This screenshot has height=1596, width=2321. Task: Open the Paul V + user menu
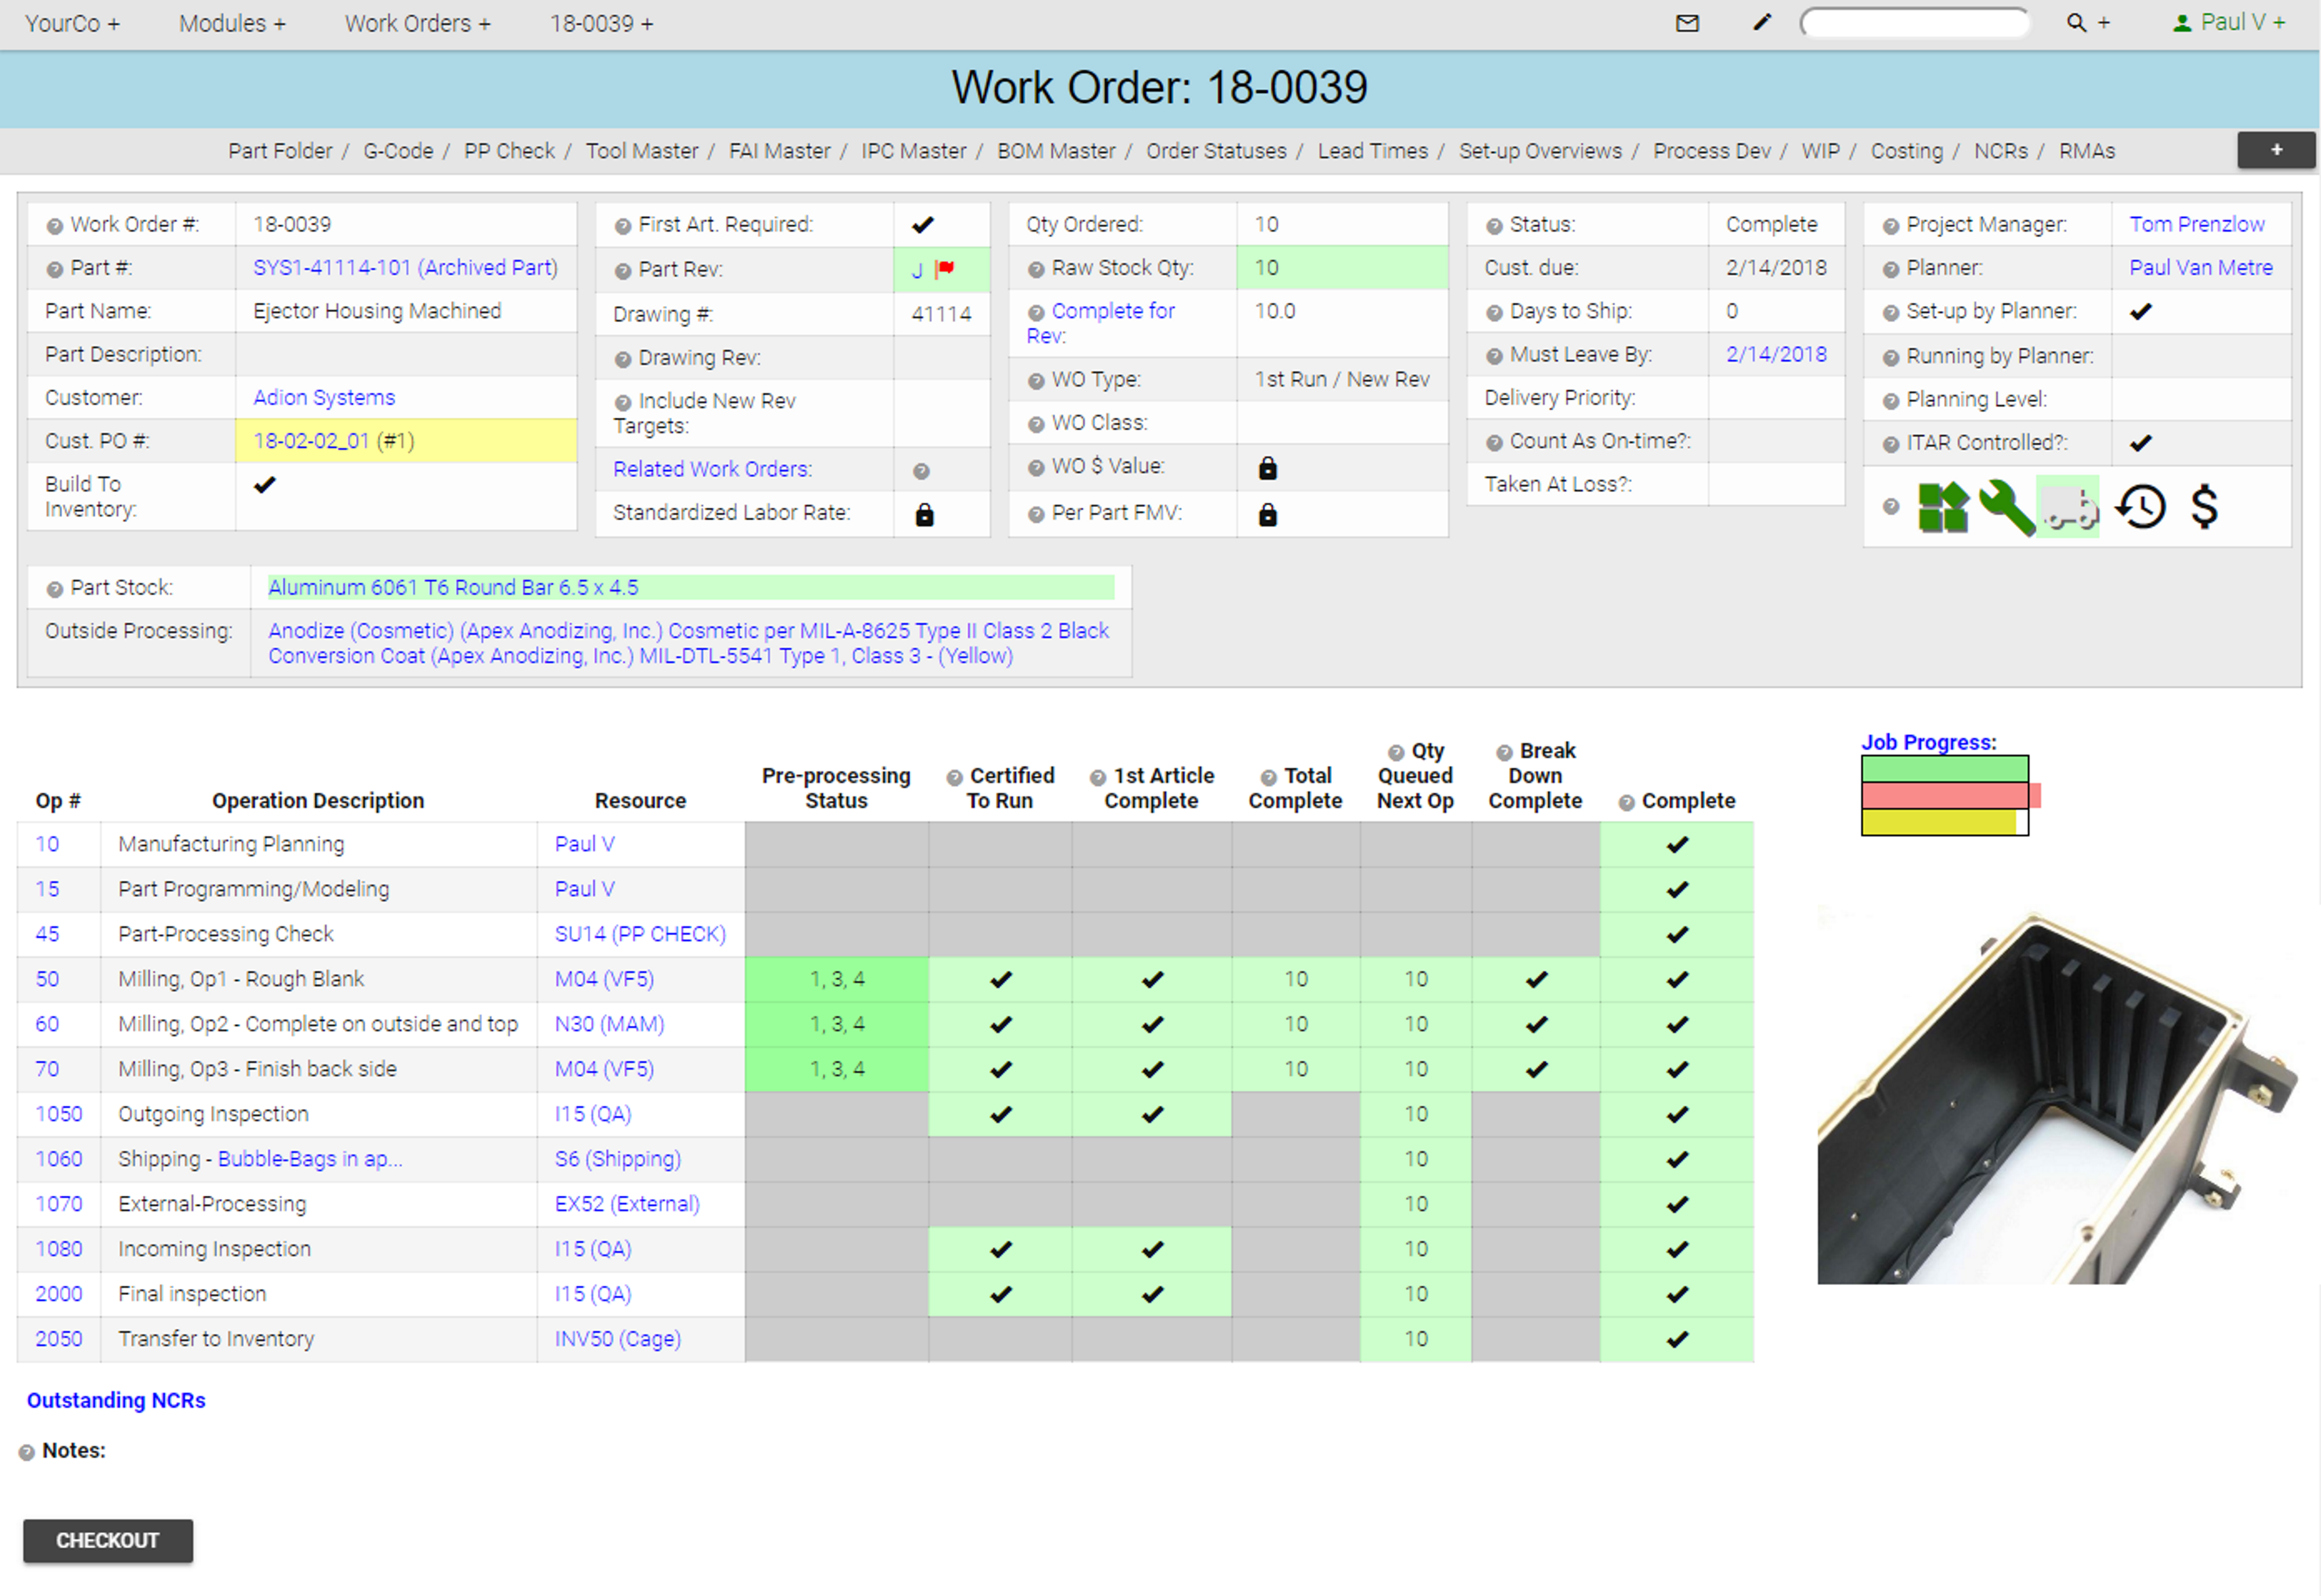pyautogui.click(x=2230, y=23)
